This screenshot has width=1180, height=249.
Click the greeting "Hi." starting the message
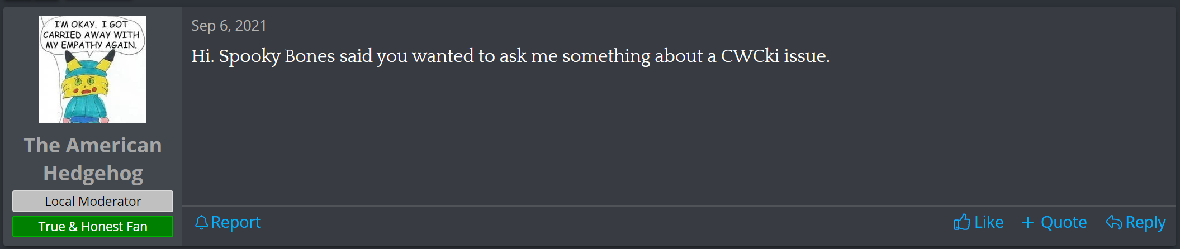(x=202, y=56)
